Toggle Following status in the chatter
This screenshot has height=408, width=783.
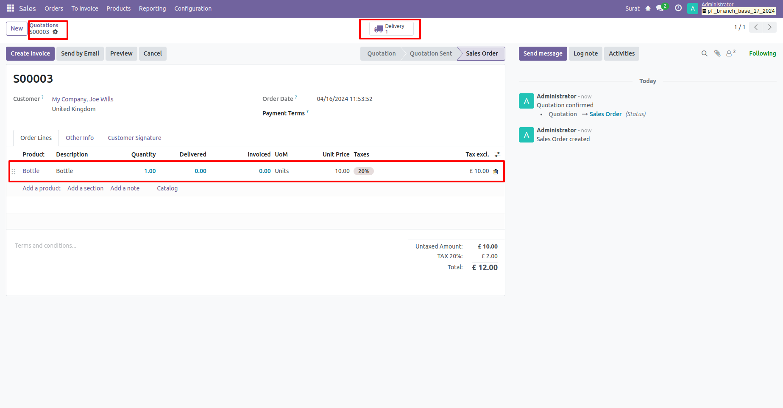point(762,53)
